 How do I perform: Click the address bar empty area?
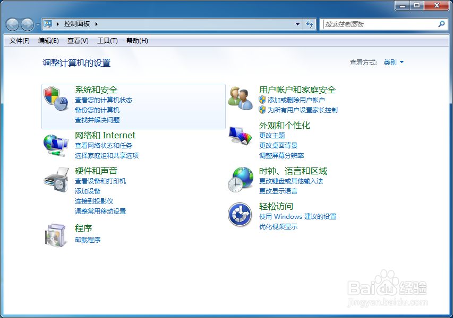(196, 24)
